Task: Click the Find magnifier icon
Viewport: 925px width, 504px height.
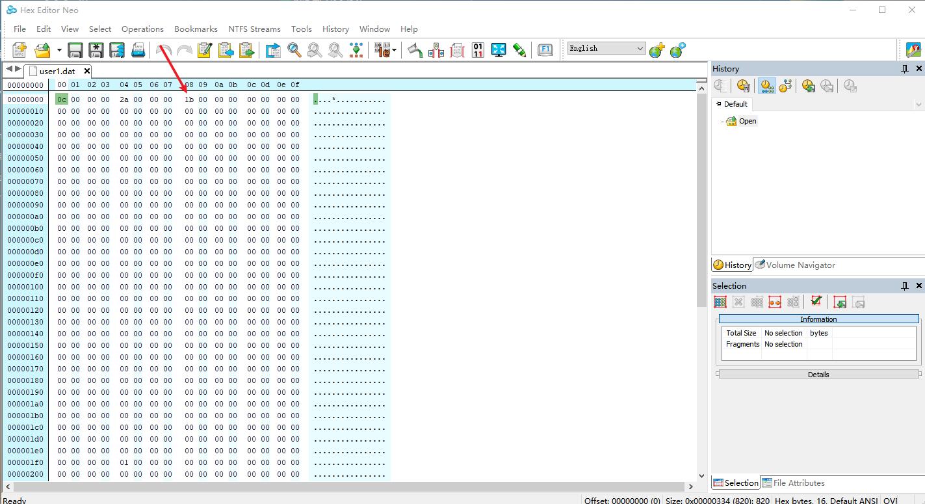Action: (x=294, y=50)
